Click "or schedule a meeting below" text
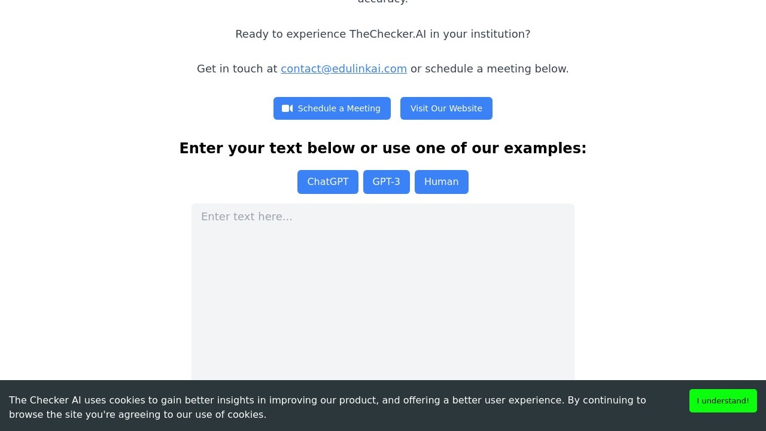 (x=489, y=69)
